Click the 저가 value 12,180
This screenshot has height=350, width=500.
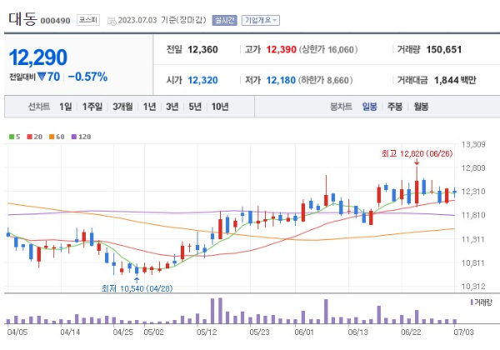click(281, 80)
